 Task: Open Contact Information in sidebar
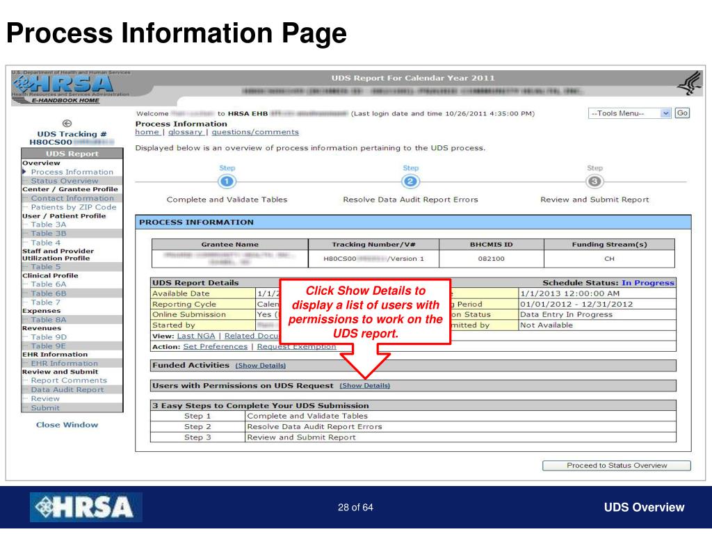[x=72, y=198]
